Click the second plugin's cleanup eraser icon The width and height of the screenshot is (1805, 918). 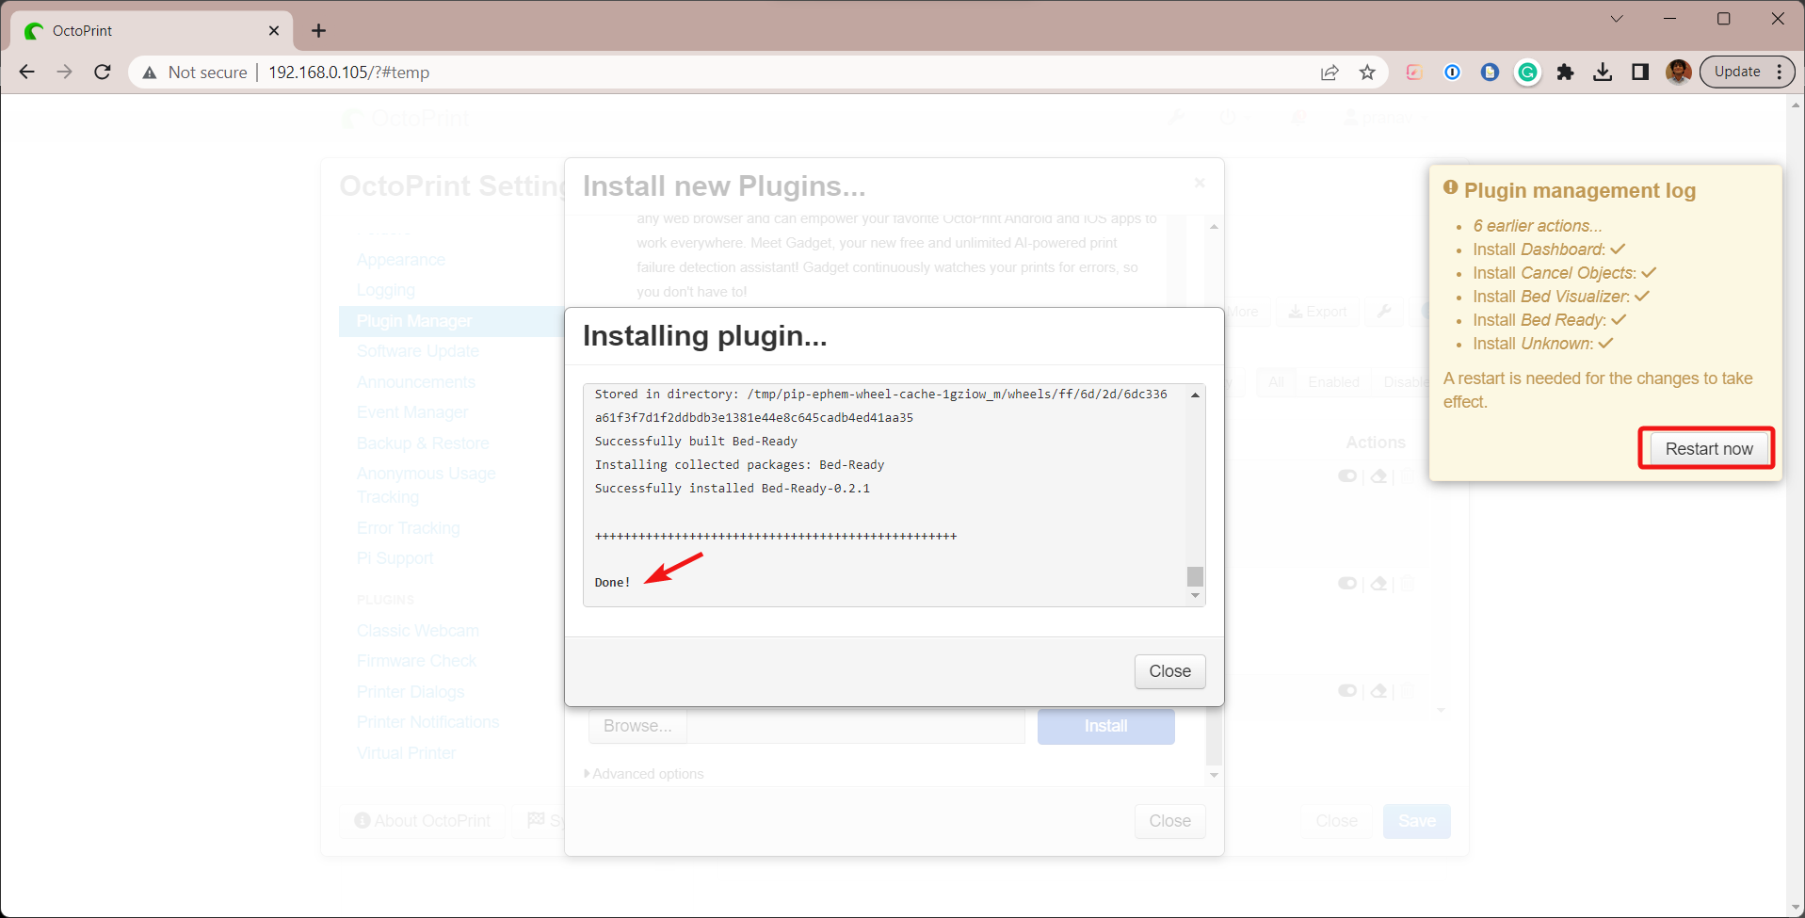coord(1378,584)
